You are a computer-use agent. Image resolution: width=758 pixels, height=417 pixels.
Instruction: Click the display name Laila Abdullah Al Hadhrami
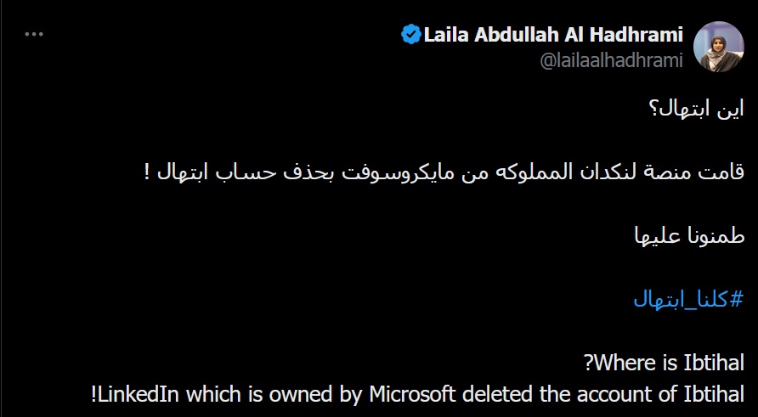click(553, 35)
